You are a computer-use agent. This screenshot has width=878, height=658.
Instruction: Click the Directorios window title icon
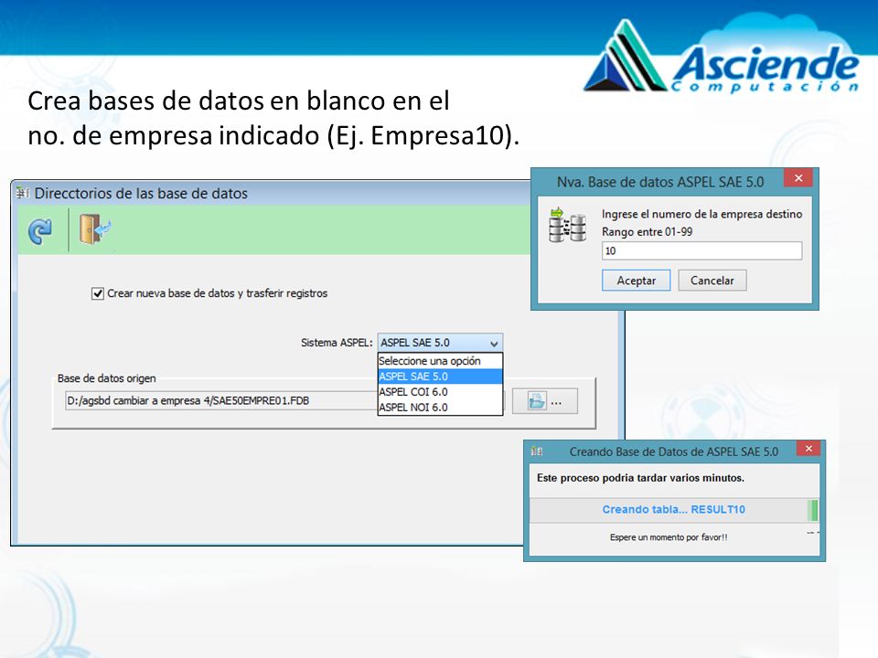pyautogui.click(x=22, y=193)
